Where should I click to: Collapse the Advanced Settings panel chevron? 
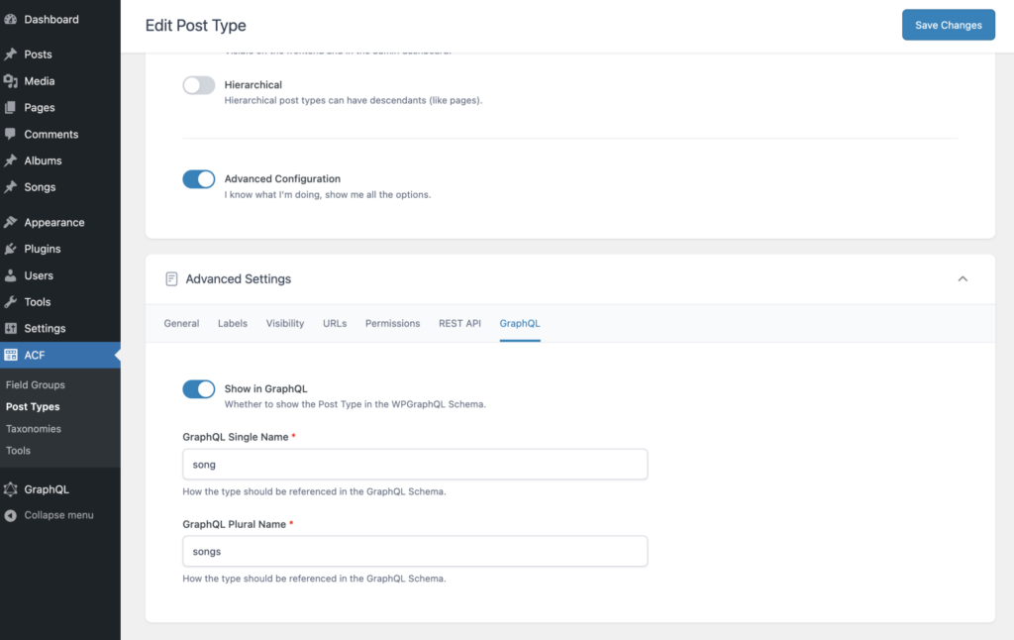click(x=963, y=279)
